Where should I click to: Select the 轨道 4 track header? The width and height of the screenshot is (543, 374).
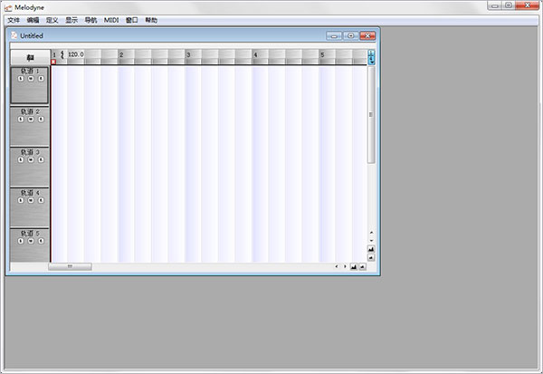click(x=30, y=207)
